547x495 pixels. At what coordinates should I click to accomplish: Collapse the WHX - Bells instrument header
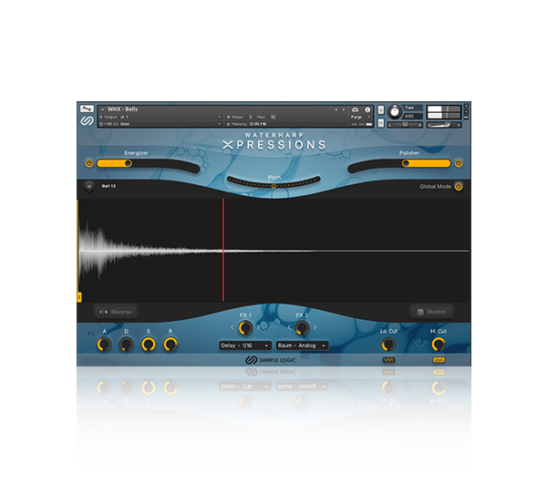[x=102, y=109]
